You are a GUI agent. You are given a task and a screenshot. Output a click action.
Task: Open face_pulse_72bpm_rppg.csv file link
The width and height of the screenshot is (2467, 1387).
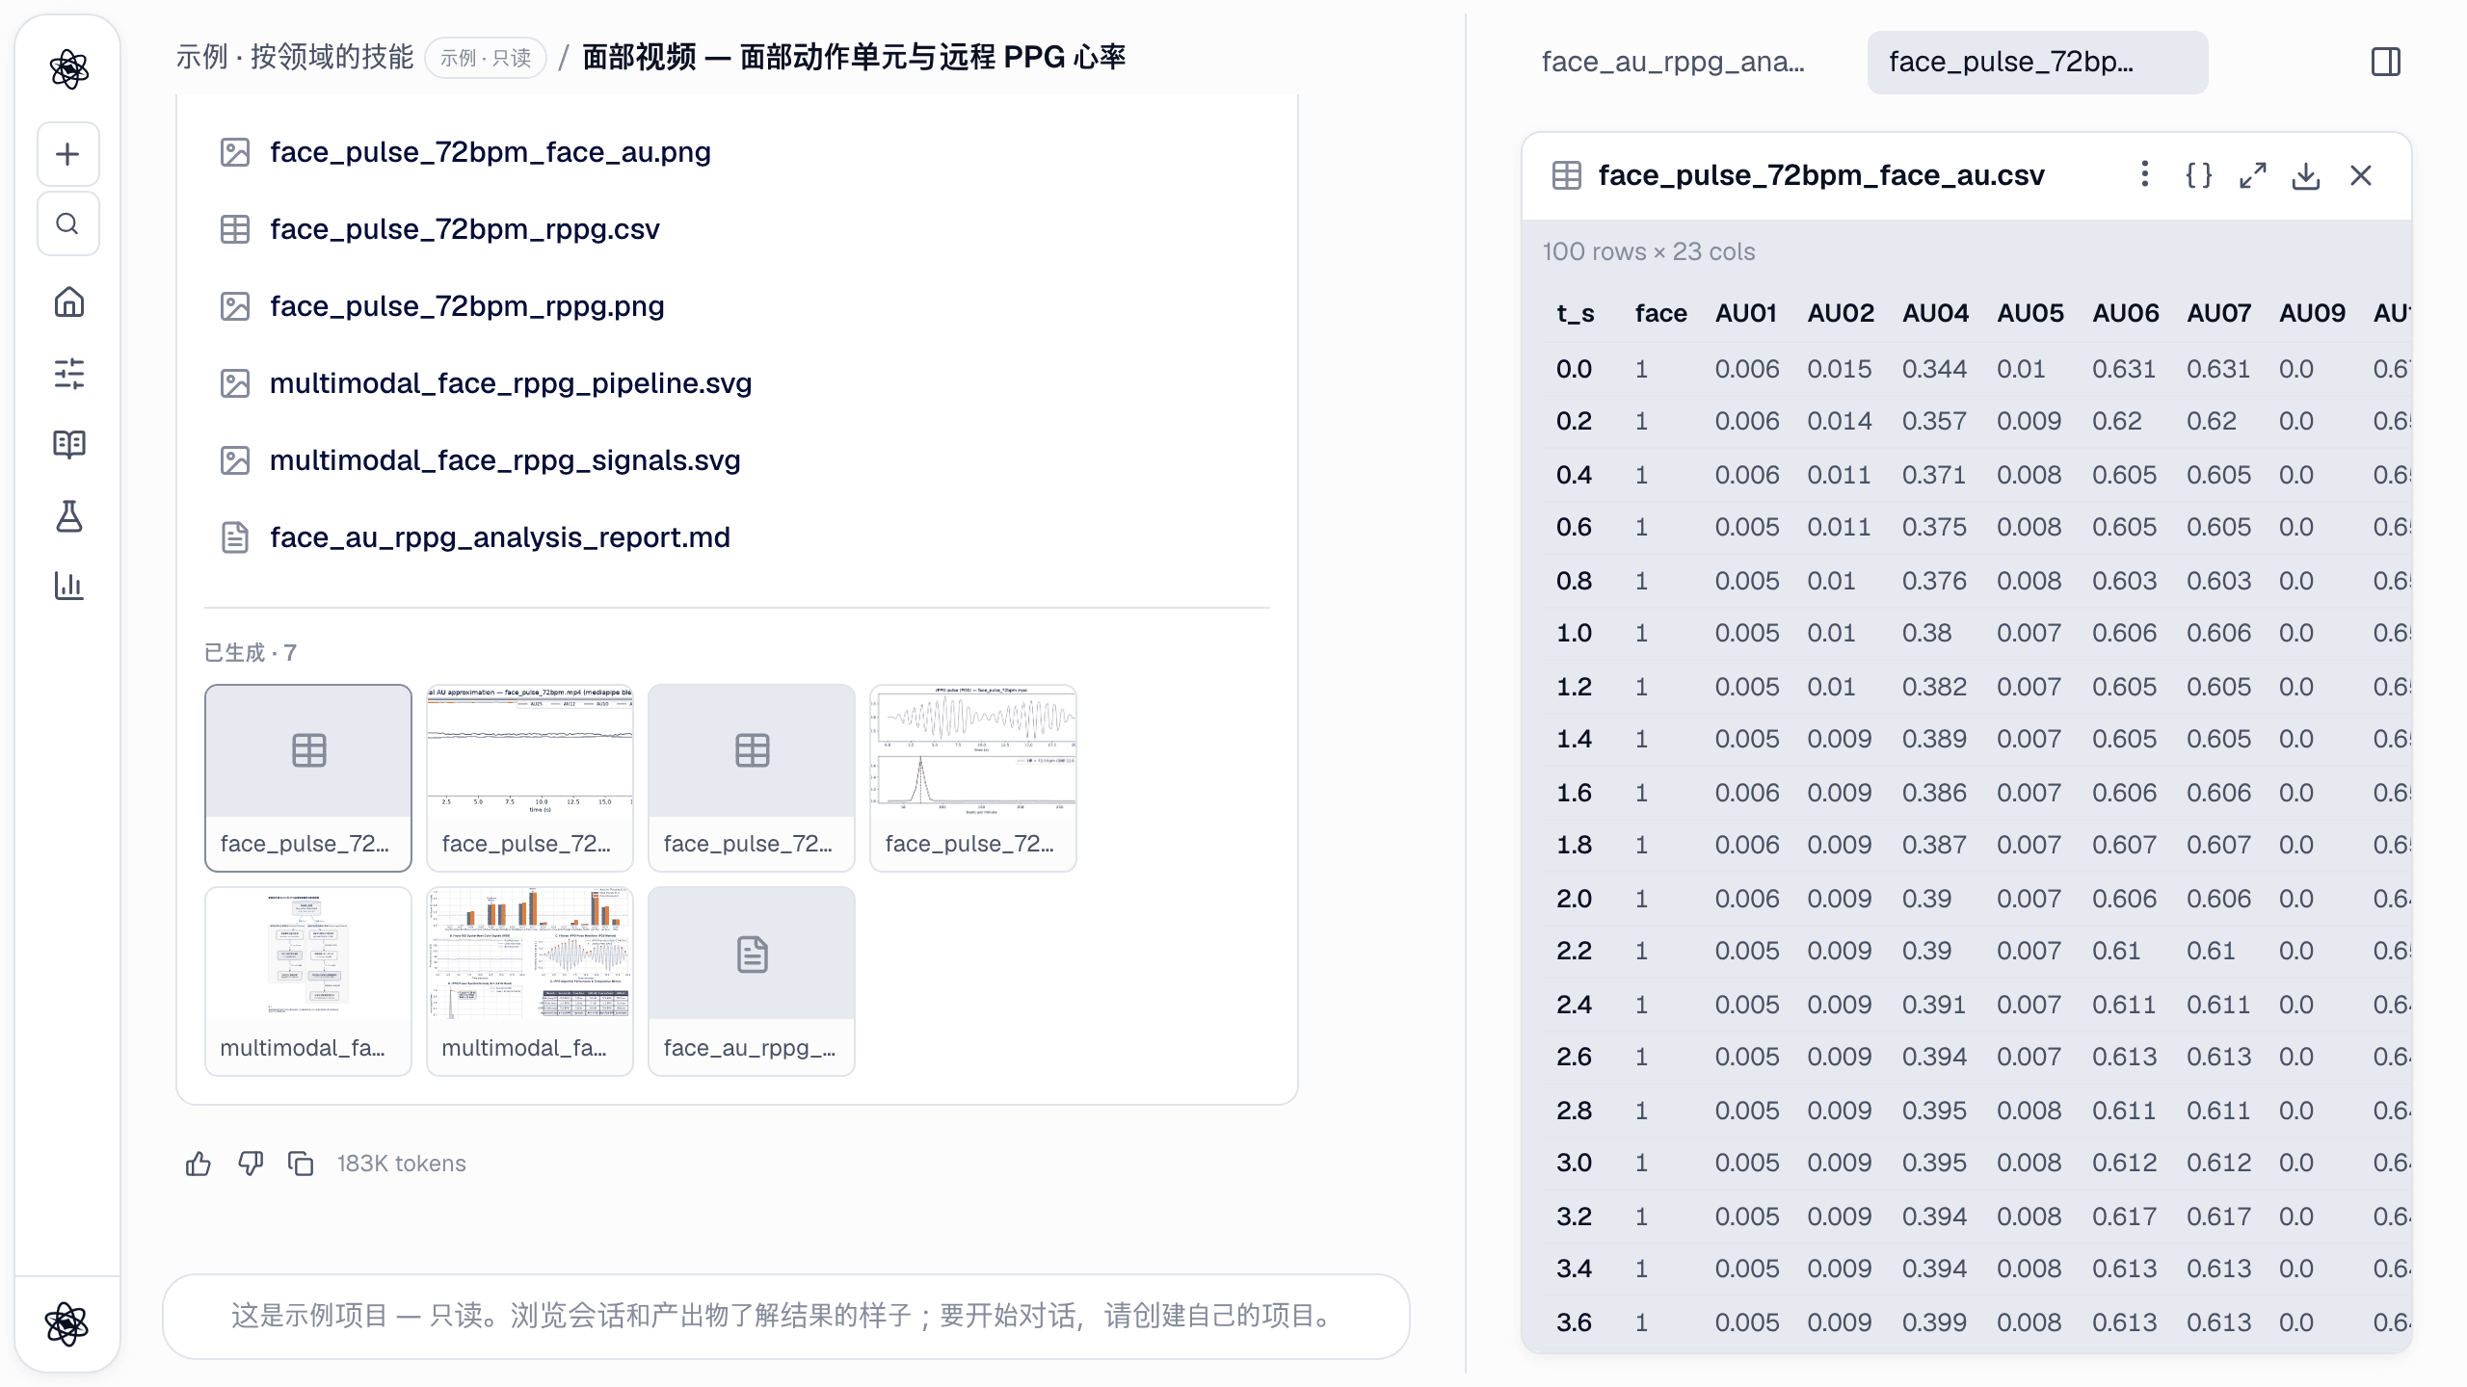[464, 229]
